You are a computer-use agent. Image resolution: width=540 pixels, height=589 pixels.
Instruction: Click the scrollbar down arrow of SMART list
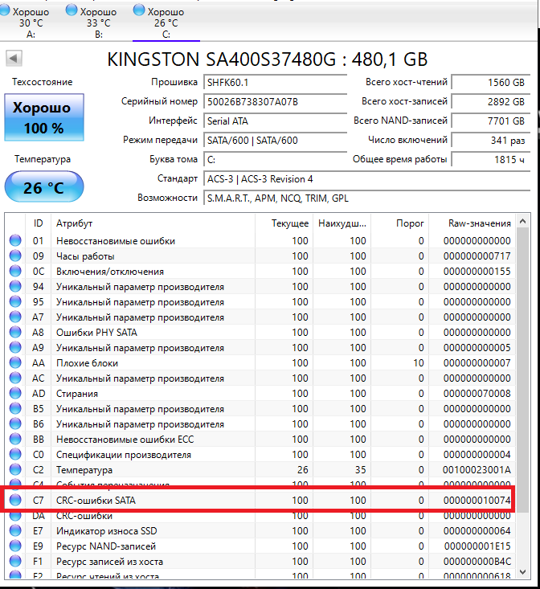point(522,571)
